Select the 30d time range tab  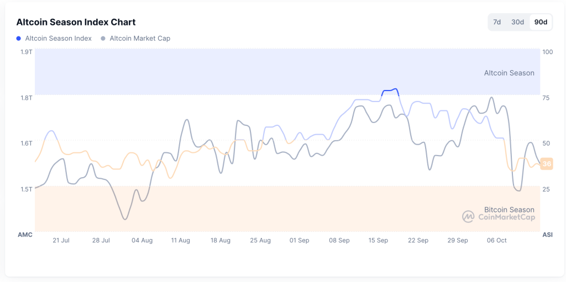[517, 22]
